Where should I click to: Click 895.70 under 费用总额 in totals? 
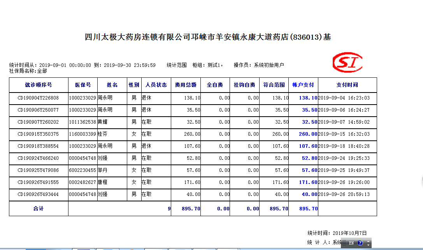tap(191, 208)
